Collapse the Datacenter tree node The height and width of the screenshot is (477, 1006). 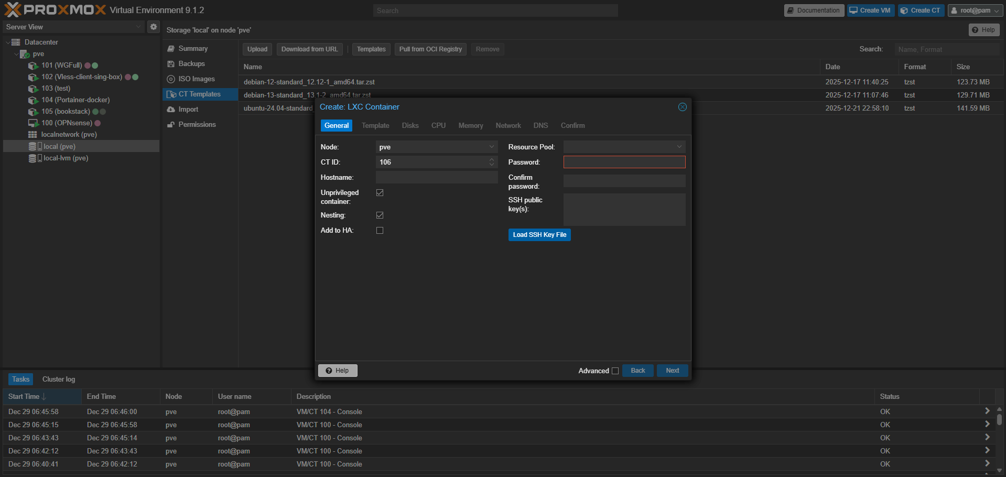pyautogui.click(x=8, y=42)
